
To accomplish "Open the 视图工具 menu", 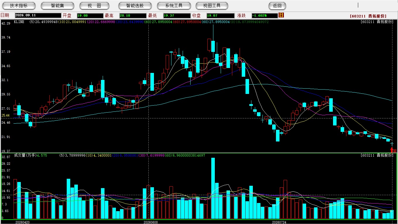I will coord(212,6).
